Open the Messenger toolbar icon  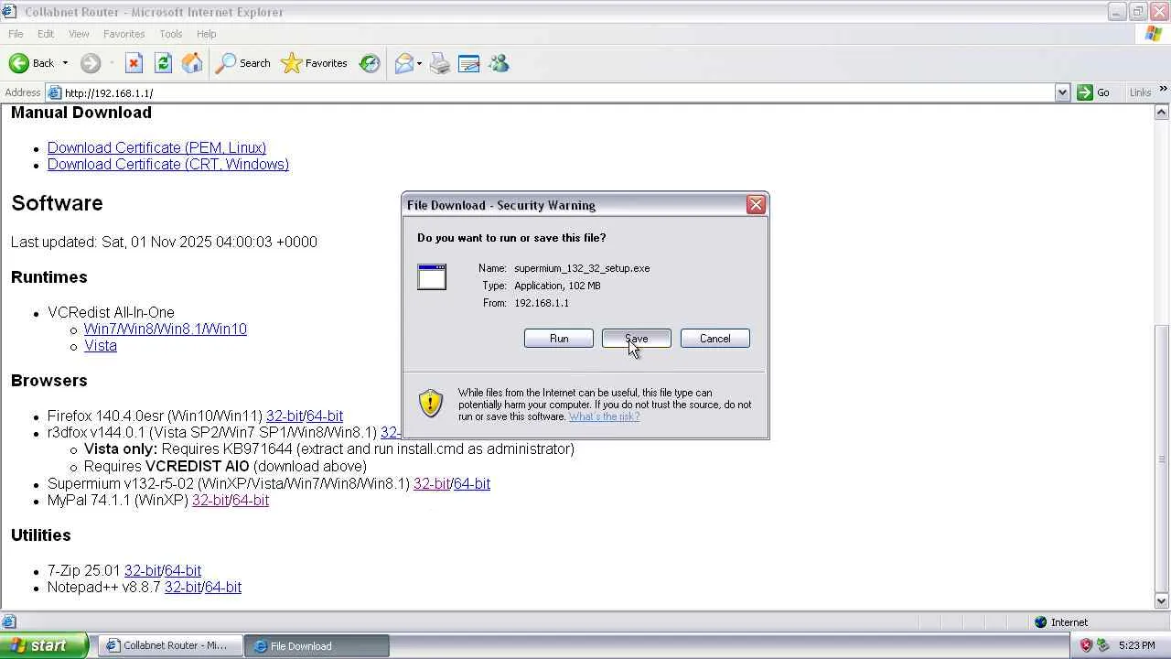499,63
